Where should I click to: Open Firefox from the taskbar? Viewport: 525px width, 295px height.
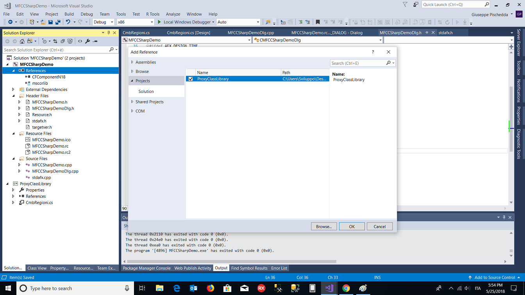(x=211, y=288)
